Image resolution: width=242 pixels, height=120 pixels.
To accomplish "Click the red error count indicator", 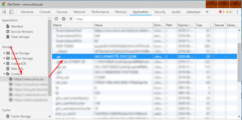I will 222,12.
